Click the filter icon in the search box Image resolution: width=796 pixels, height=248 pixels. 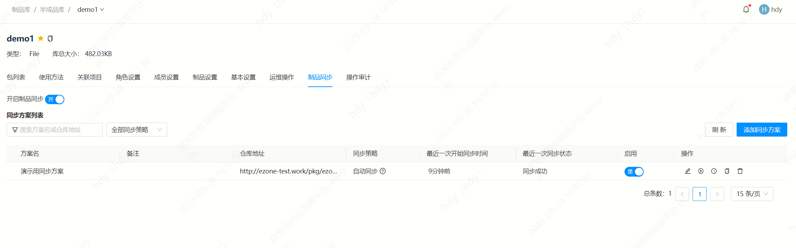(15, 130)
